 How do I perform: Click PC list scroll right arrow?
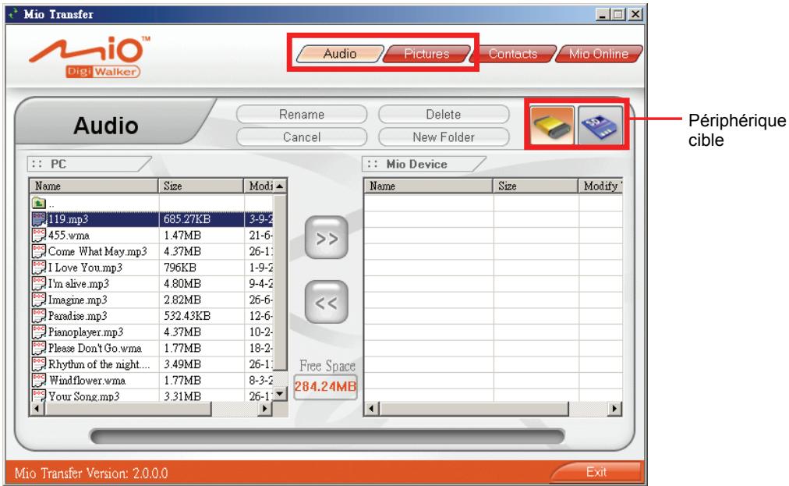264,409
